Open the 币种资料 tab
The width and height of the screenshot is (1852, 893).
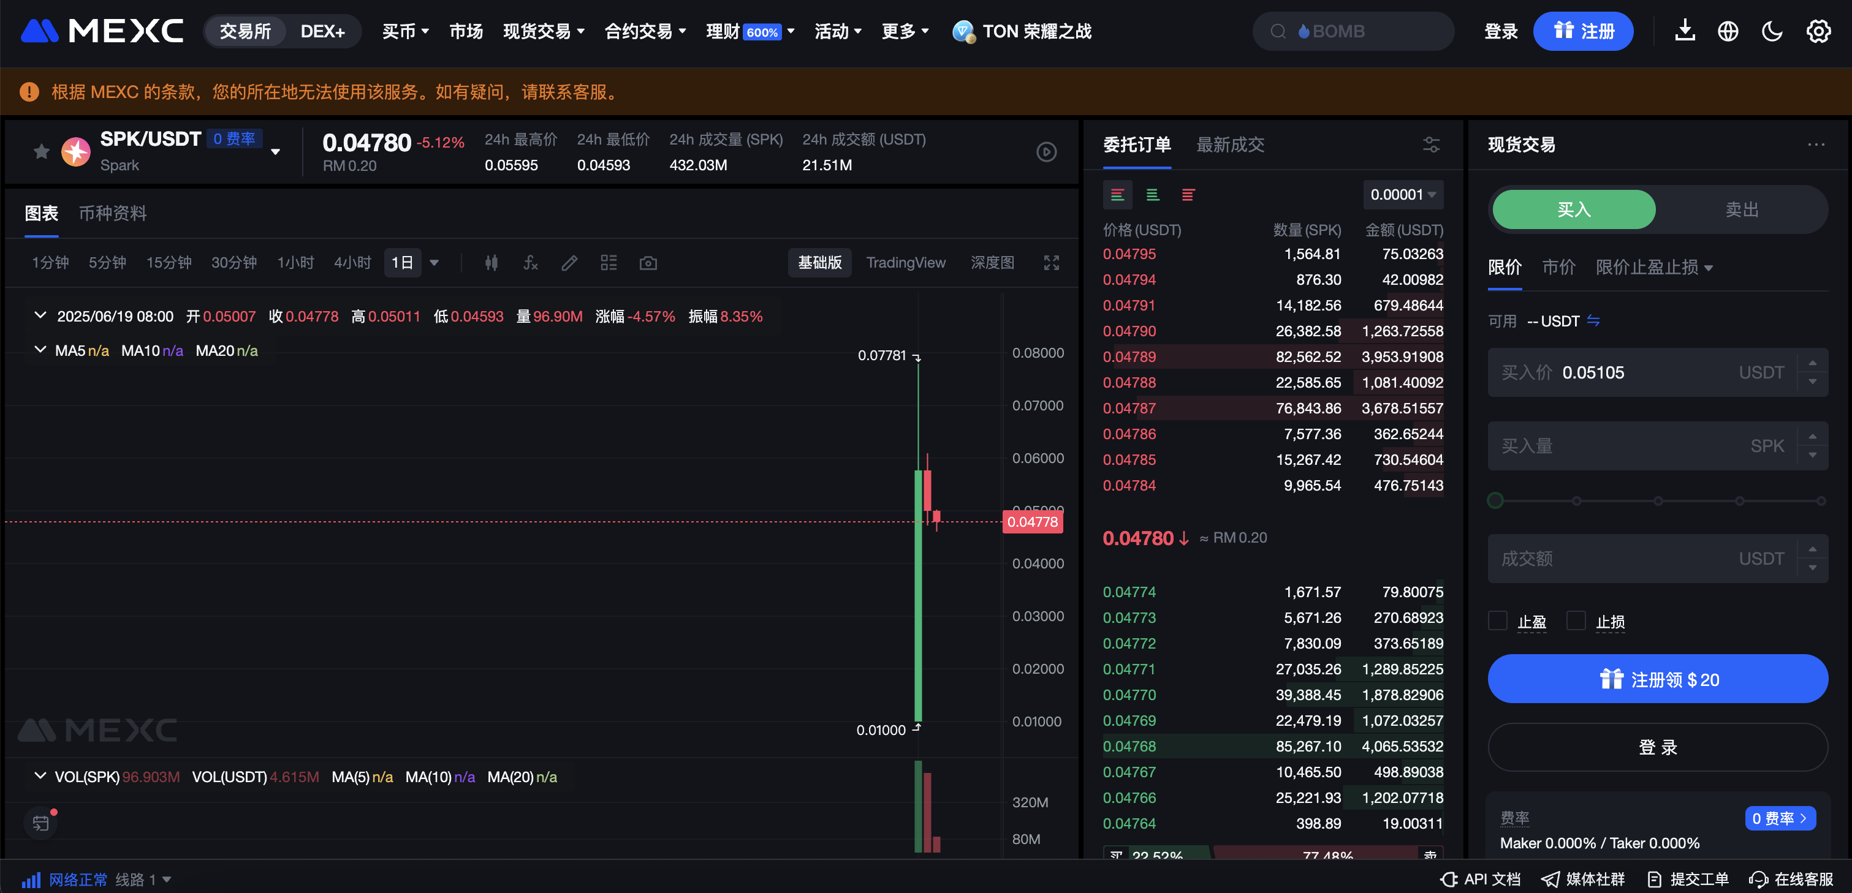[x=112, y=213]
